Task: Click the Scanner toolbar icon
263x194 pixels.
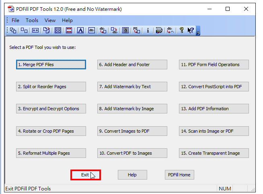Action: tap(159, 30)
